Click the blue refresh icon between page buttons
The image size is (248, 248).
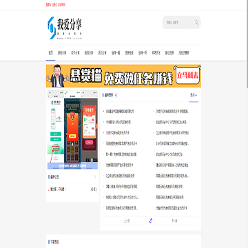pos(151,221)
